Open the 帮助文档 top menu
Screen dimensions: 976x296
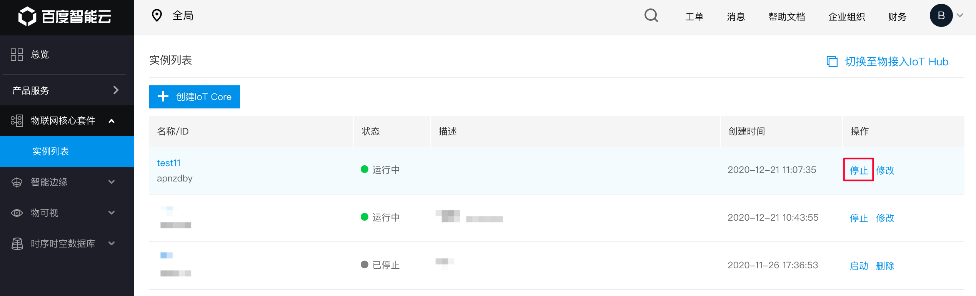click(786, 17)
